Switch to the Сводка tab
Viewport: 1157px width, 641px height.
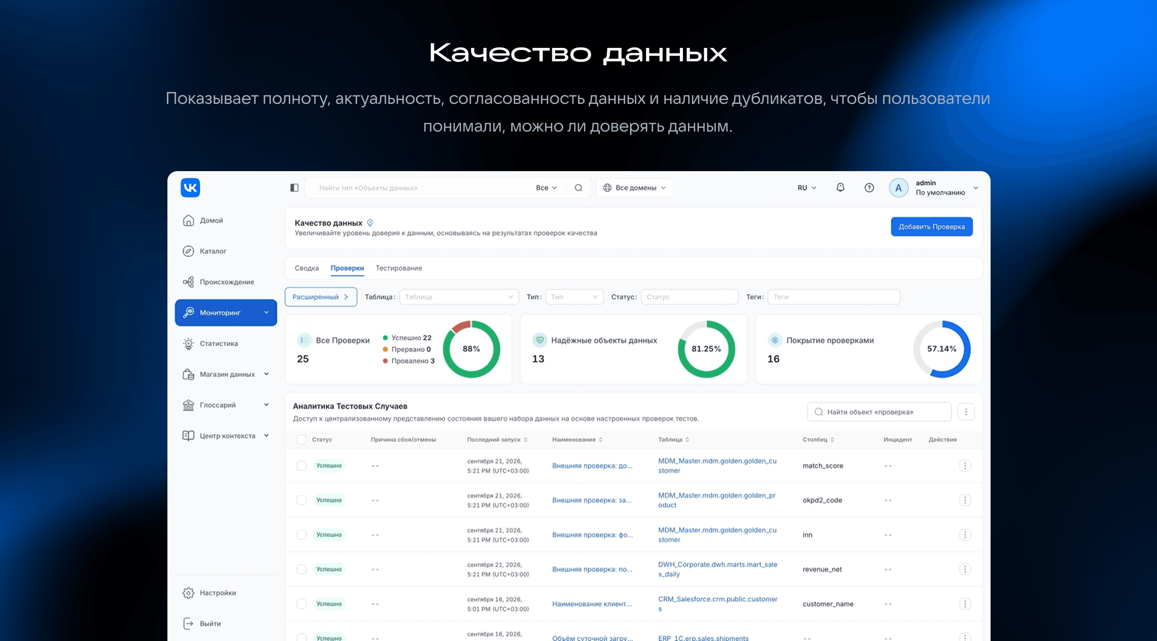tap(307, 268)
